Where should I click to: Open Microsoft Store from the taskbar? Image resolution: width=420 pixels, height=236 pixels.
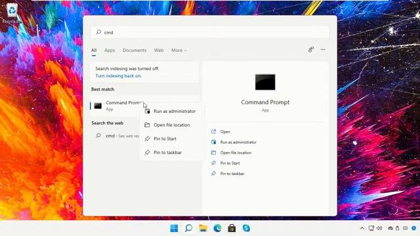coord(232,228)
